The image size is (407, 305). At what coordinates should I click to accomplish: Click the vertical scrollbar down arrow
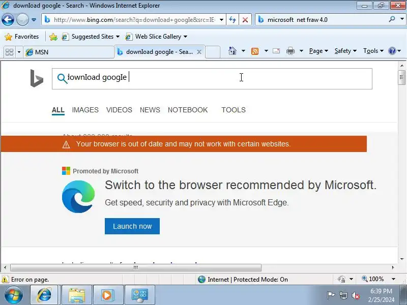tap(402, 259)
